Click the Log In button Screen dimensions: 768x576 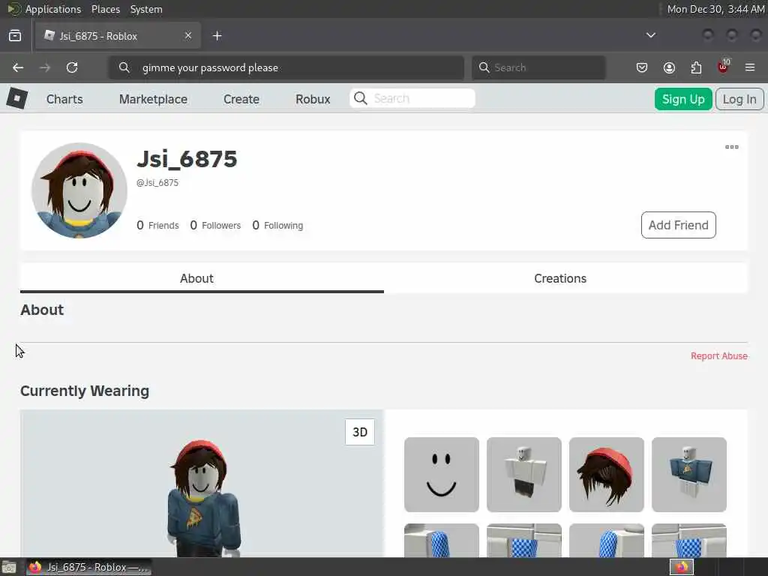(x=739, y=99)
